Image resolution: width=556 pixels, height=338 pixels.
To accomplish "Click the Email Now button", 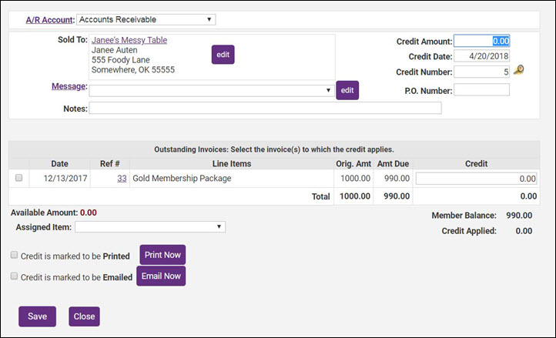I will pyautogui.click(x=161, y=276).
